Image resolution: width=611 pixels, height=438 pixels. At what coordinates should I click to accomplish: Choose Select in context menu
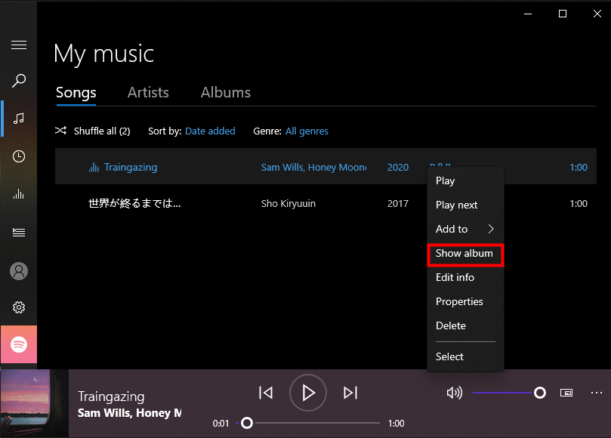tap(465, 356)
